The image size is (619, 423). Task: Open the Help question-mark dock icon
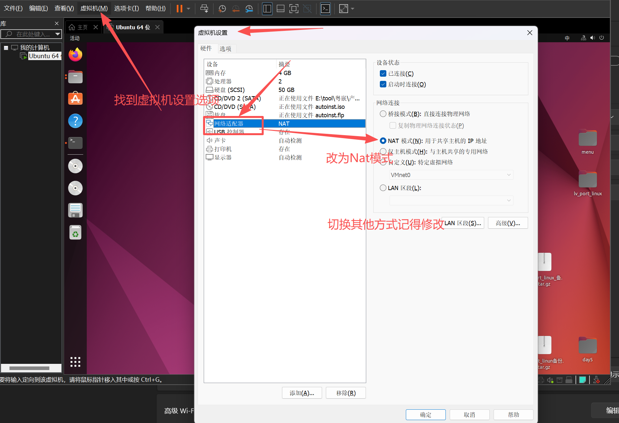click(x=75, y=121)
